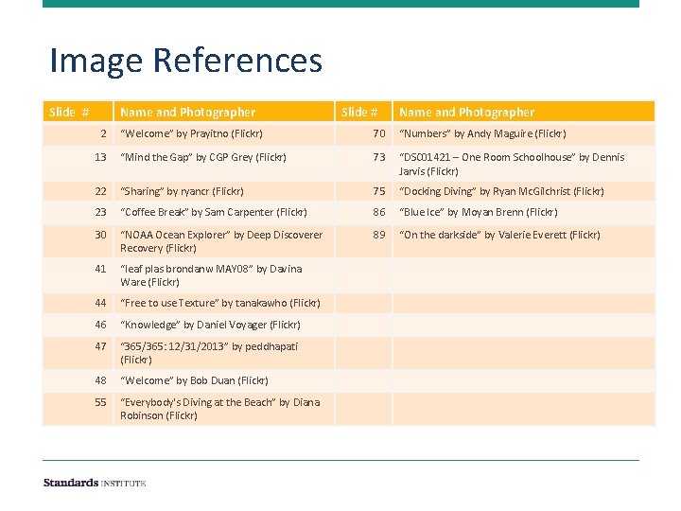Select slide number 41 cell
Image resolution: width=681 pixels, height=511 pixels.
(x=79, y=275)
